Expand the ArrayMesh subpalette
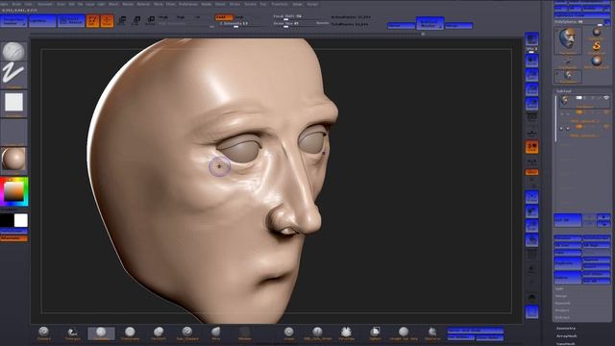Image resolution: width=615 pixels, height=346 pixels. [x=566, y=335]
